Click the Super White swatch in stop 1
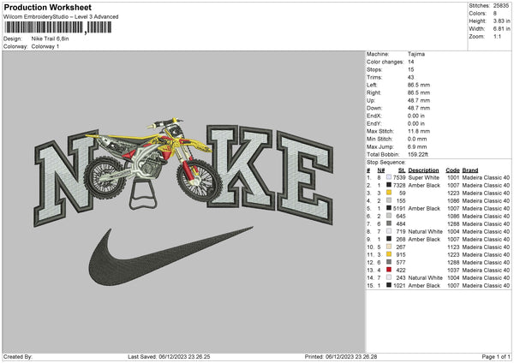This screenshot has width=514, height=363. (x=389, y=177)
